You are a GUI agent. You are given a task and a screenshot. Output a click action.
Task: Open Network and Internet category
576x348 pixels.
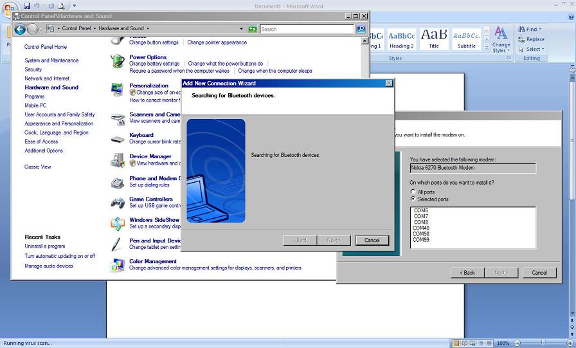click(47, 78)
